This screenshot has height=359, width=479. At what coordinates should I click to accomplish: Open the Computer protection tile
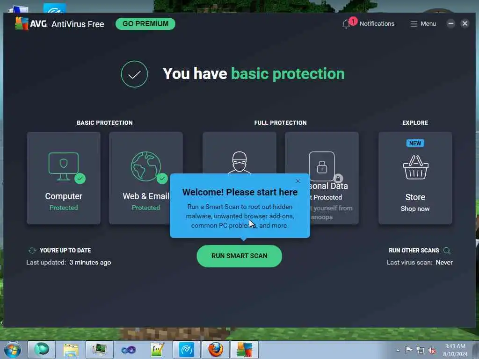point(64,178)
